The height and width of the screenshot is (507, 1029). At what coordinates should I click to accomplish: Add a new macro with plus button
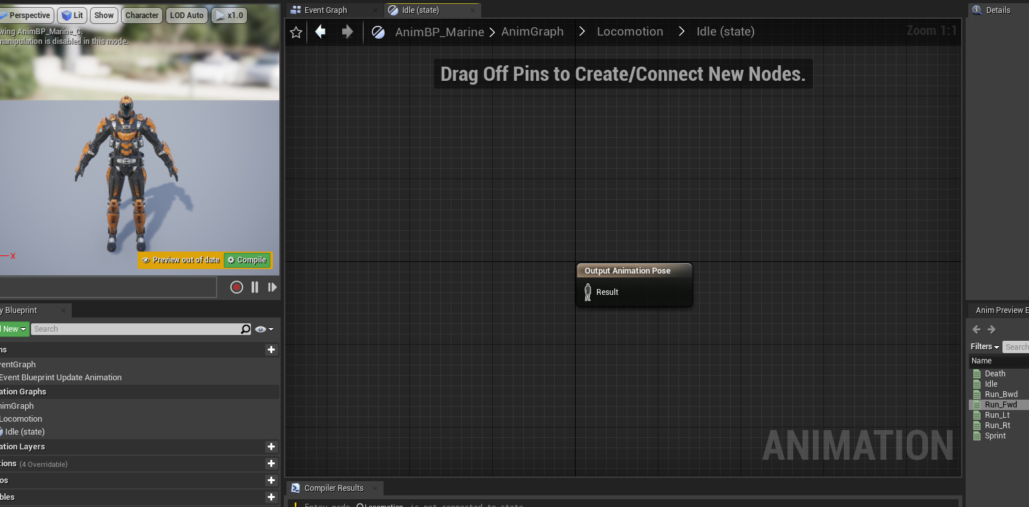pyautogui.click(x=271, y=480)
